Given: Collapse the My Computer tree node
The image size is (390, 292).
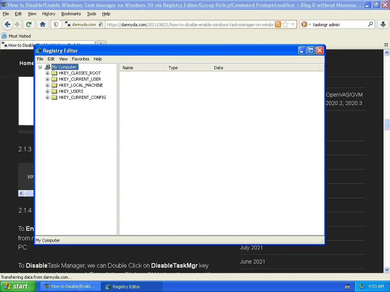Looking at the screenshot, I should 40,67.
